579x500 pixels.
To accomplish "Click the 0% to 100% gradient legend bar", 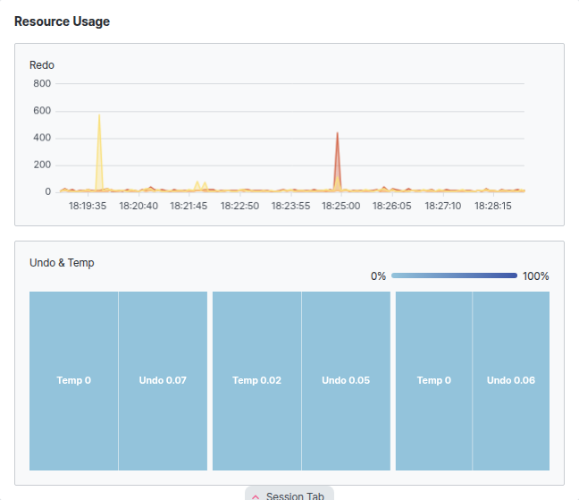I will point(454,275).
